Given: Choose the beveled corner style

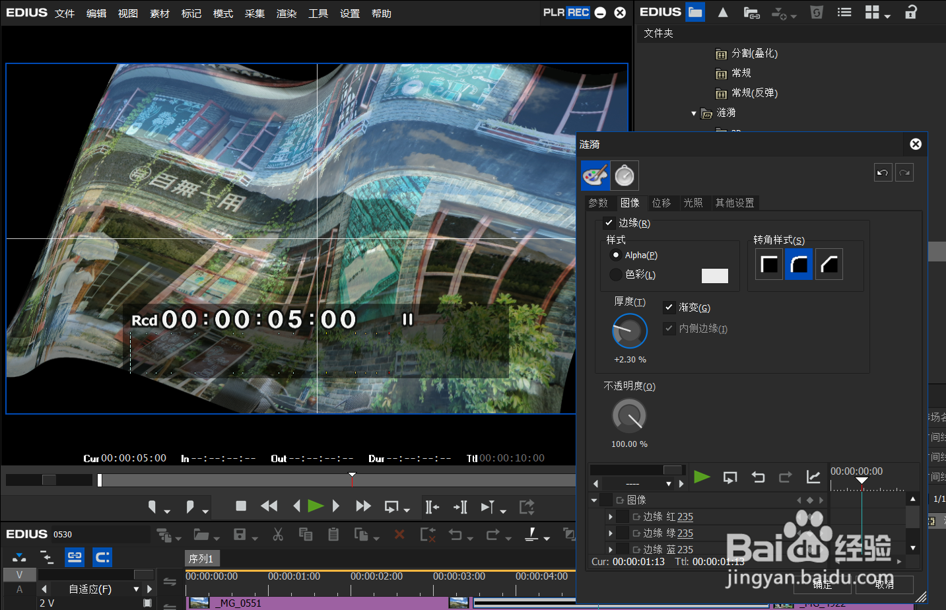Looking at the screenshot, I should tap(829, 265).
